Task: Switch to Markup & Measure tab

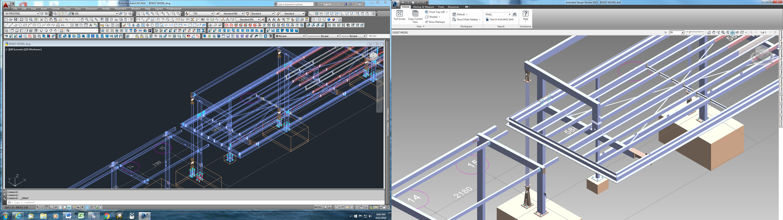Action: [423, 7]
